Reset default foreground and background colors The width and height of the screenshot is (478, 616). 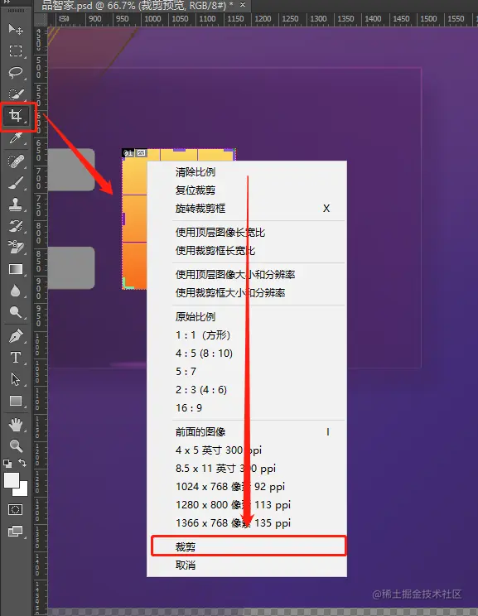(7, 464)
